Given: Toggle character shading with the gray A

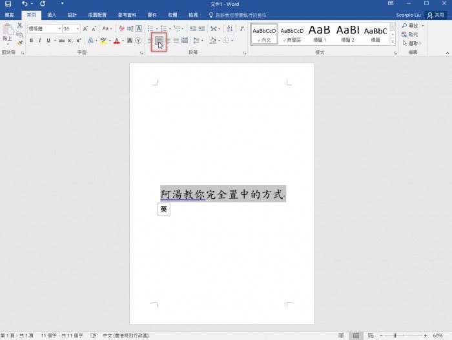Looking at the screenshot, I should click(x=130, y=41).
